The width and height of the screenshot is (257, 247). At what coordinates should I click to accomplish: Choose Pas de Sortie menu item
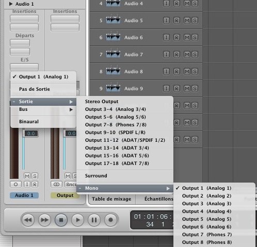(x=43, y=89)
